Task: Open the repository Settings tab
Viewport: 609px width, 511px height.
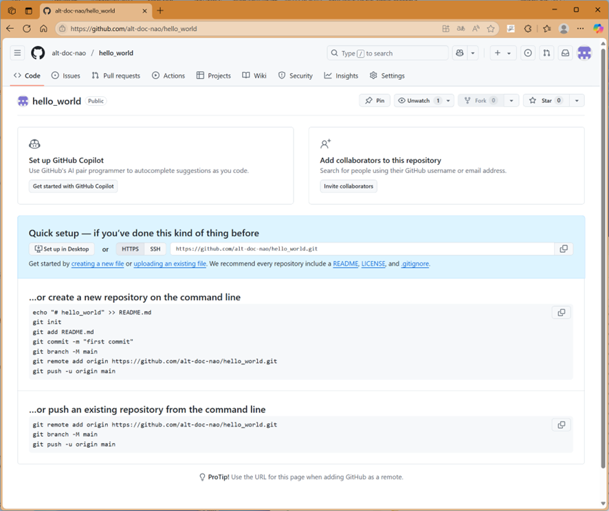Action: [x=387, y=76]
